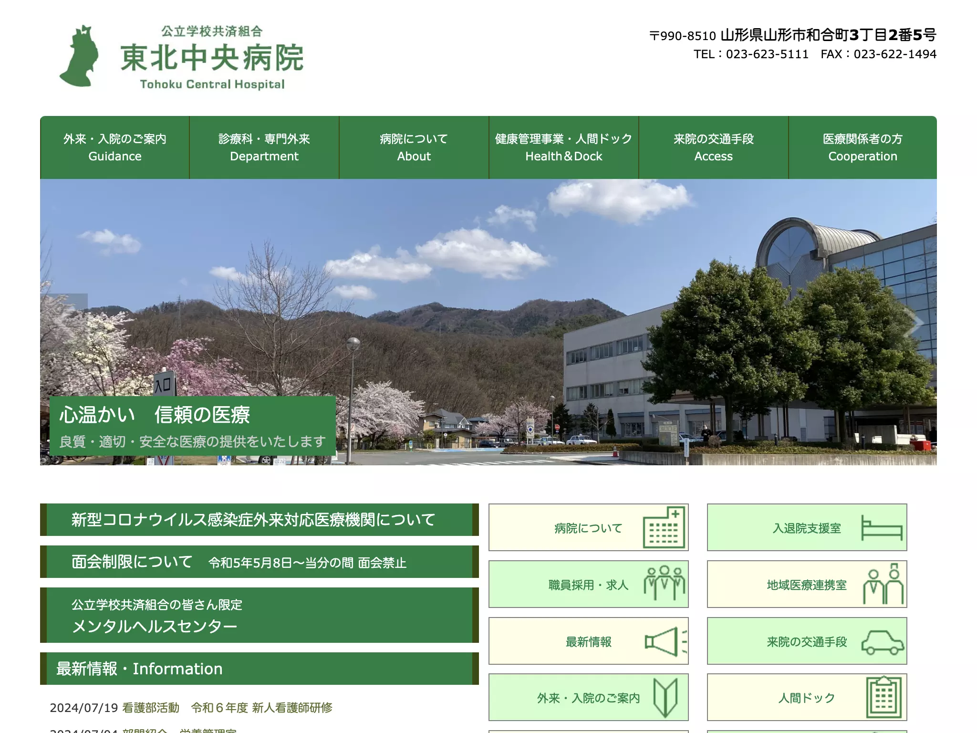The image size is (977, 733).
Task: Click the 病院について tile label
Action: coord(588,528)
